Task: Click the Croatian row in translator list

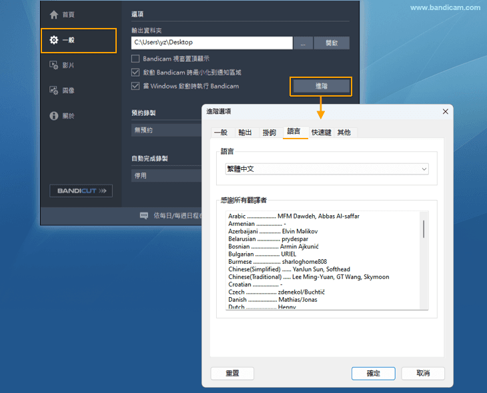Action: tap(256, 284)
